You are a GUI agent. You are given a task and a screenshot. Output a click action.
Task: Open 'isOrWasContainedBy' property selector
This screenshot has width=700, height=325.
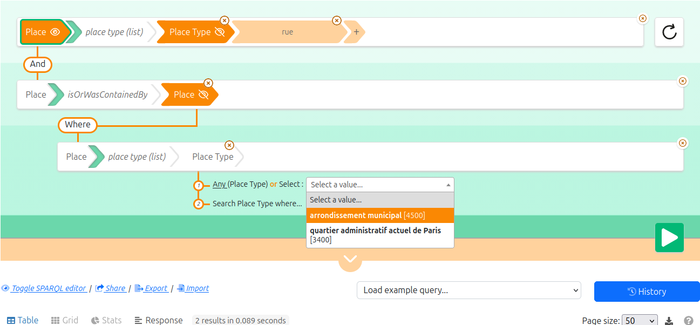click(x=107, y=94)
